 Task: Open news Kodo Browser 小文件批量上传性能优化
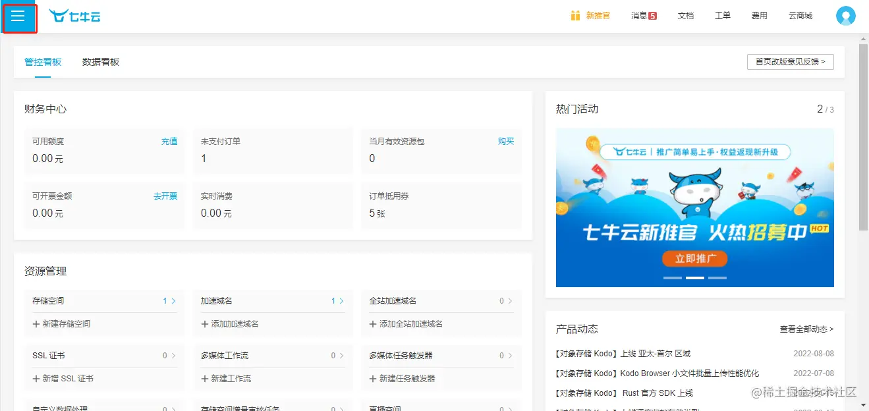[658, 373]
